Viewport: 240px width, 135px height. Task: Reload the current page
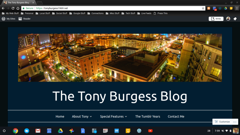coord(13,8)
